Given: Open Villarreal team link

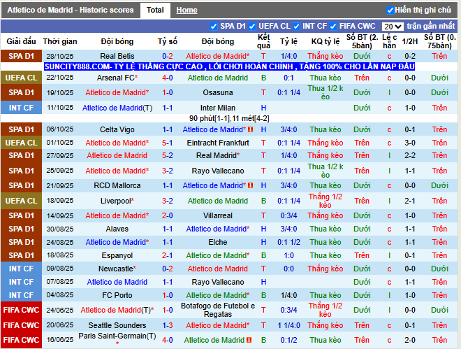Looking at the screenshot, I should (218, 215).
